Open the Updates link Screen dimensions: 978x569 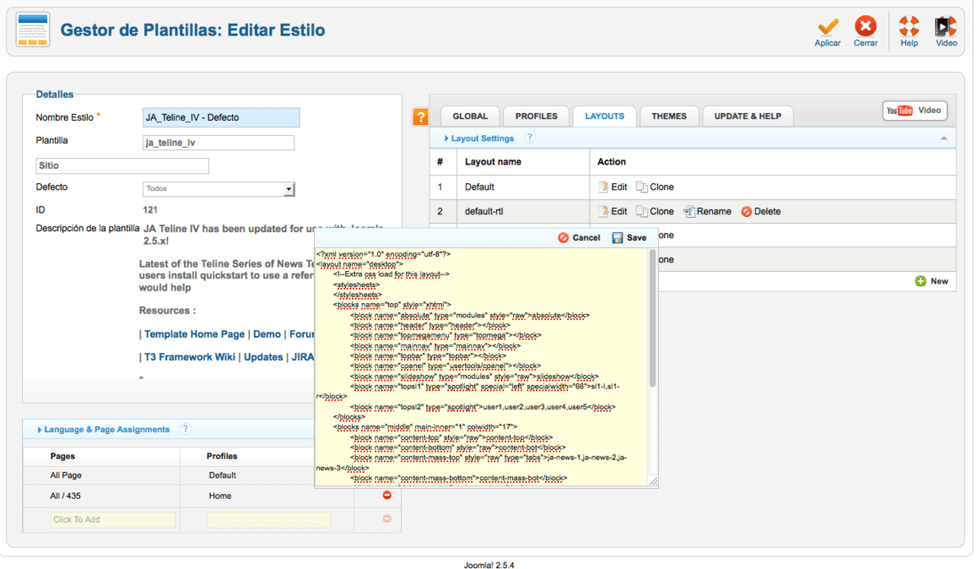click(x=263, y=357)
